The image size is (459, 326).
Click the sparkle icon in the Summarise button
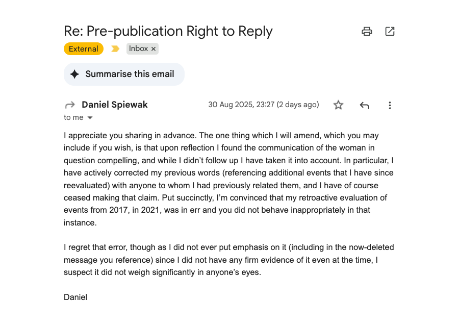[x=75, y=74]
